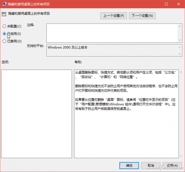Click the 注释: label
185x172 pixels.
[30, 25]
